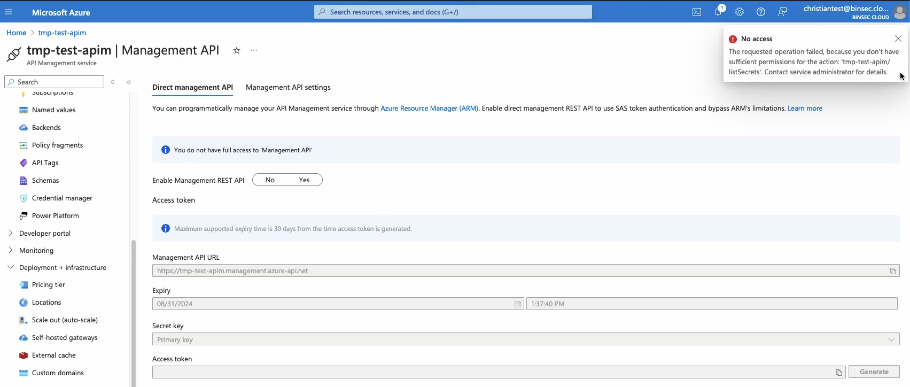This screenshot has height=387, width=910.
Task: Click the Microsoft Azure logo text
Action: [61, 12]
